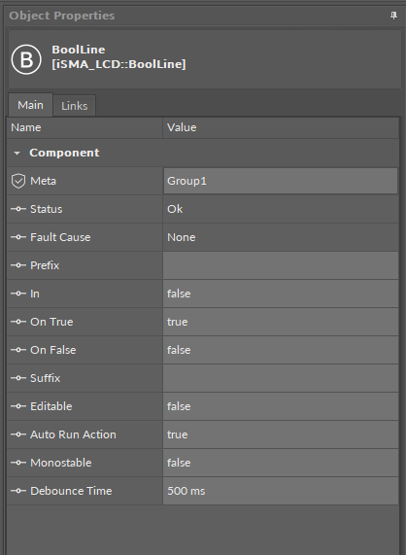This screenshot has height=555, width=406.
Task: Toggle the Auto Run Action value
Action: point(281,434)
